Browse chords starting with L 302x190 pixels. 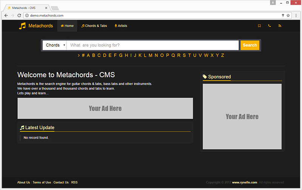pos(145,55)
